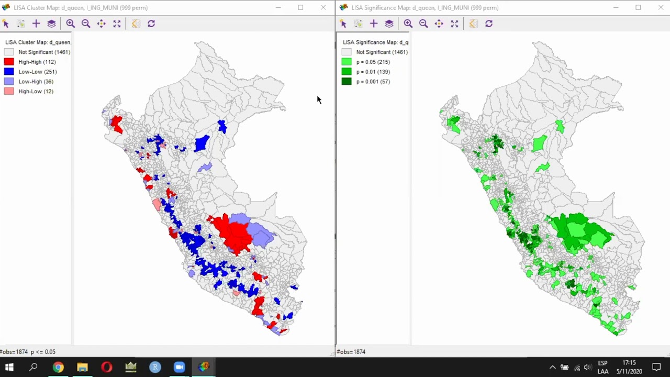Open volume control in system tray
The width and height of the screenshot is (670, 377).
click(x=588, y=368)
